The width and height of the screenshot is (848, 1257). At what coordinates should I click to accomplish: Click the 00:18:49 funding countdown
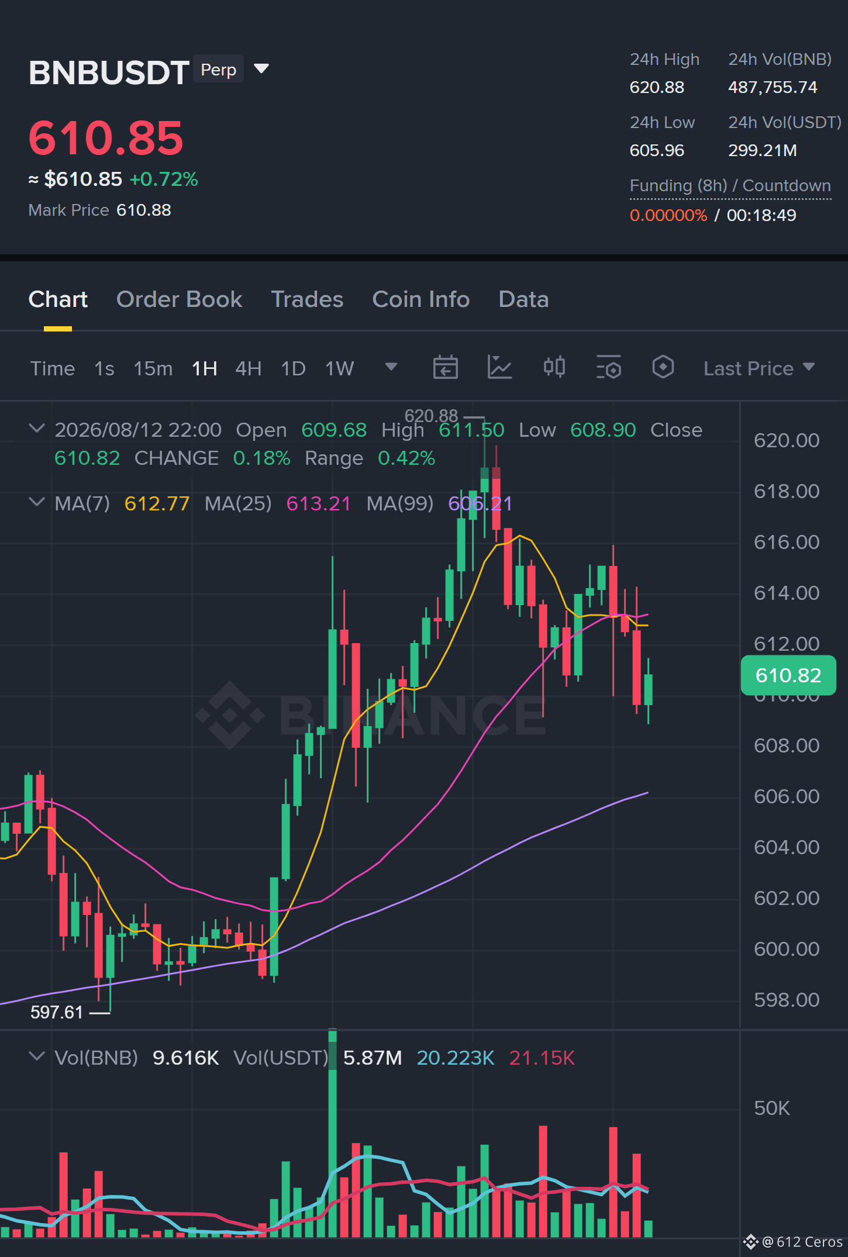click(761, 215)
